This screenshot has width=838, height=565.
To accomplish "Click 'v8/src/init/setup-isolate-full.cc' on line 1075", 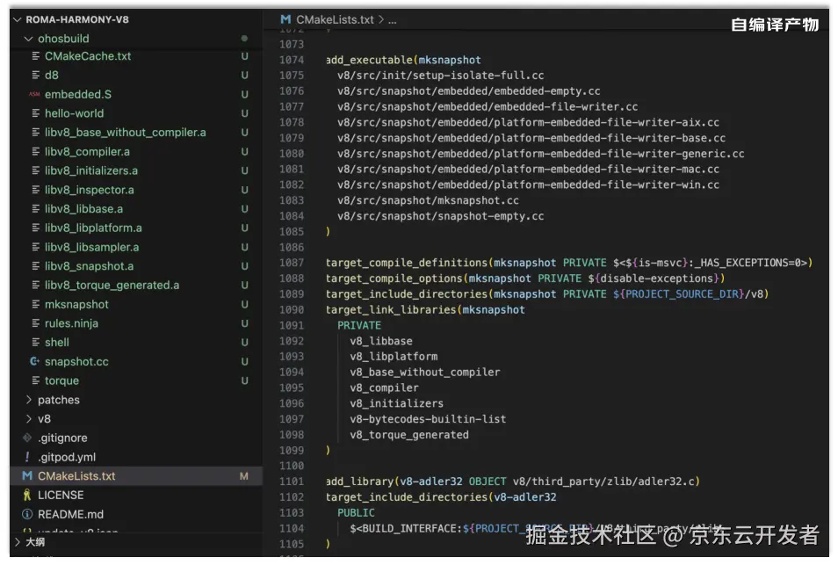I will (x=440, y=76).
